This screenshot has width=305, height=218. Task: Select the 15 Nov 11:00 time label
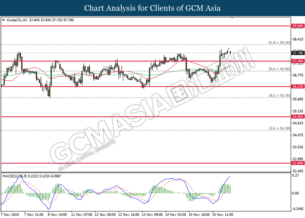[x=223, y=215]
